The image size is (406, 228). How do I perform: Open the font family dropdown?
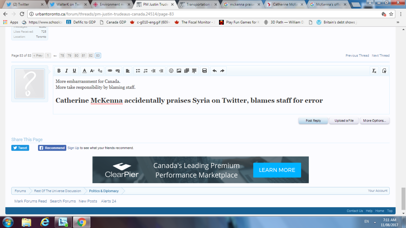pos(100,71)
